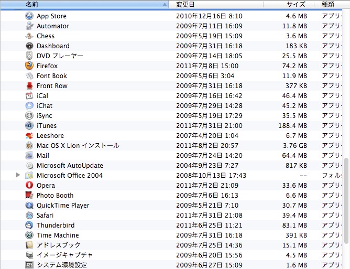This screenshot has height=269, width=350.
Task: Click the Opera red O icon
Action: [x=29, y=186]
